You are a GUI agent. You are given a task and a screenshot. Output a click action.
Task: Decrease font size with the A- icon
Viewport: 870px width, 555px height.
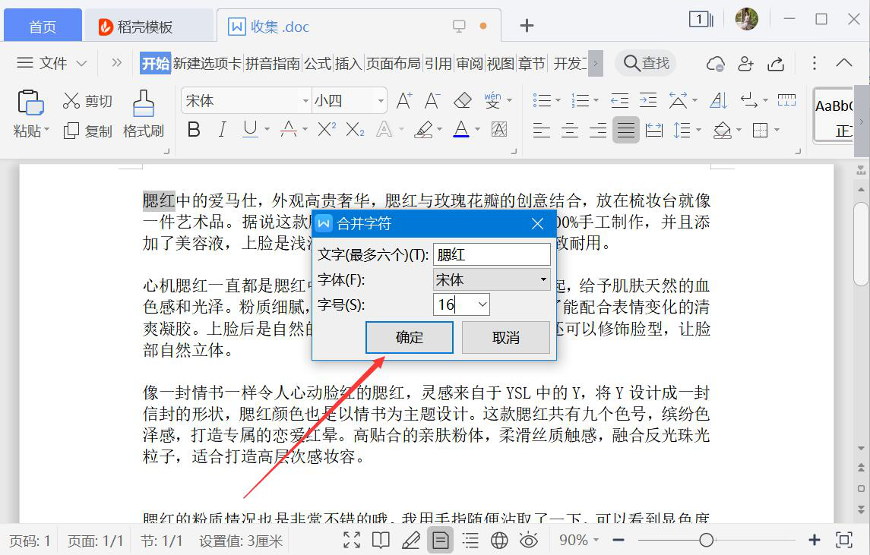(x=432, y=100)
